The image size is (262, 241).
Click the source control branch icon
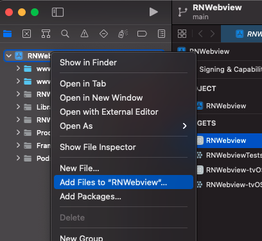182,12
